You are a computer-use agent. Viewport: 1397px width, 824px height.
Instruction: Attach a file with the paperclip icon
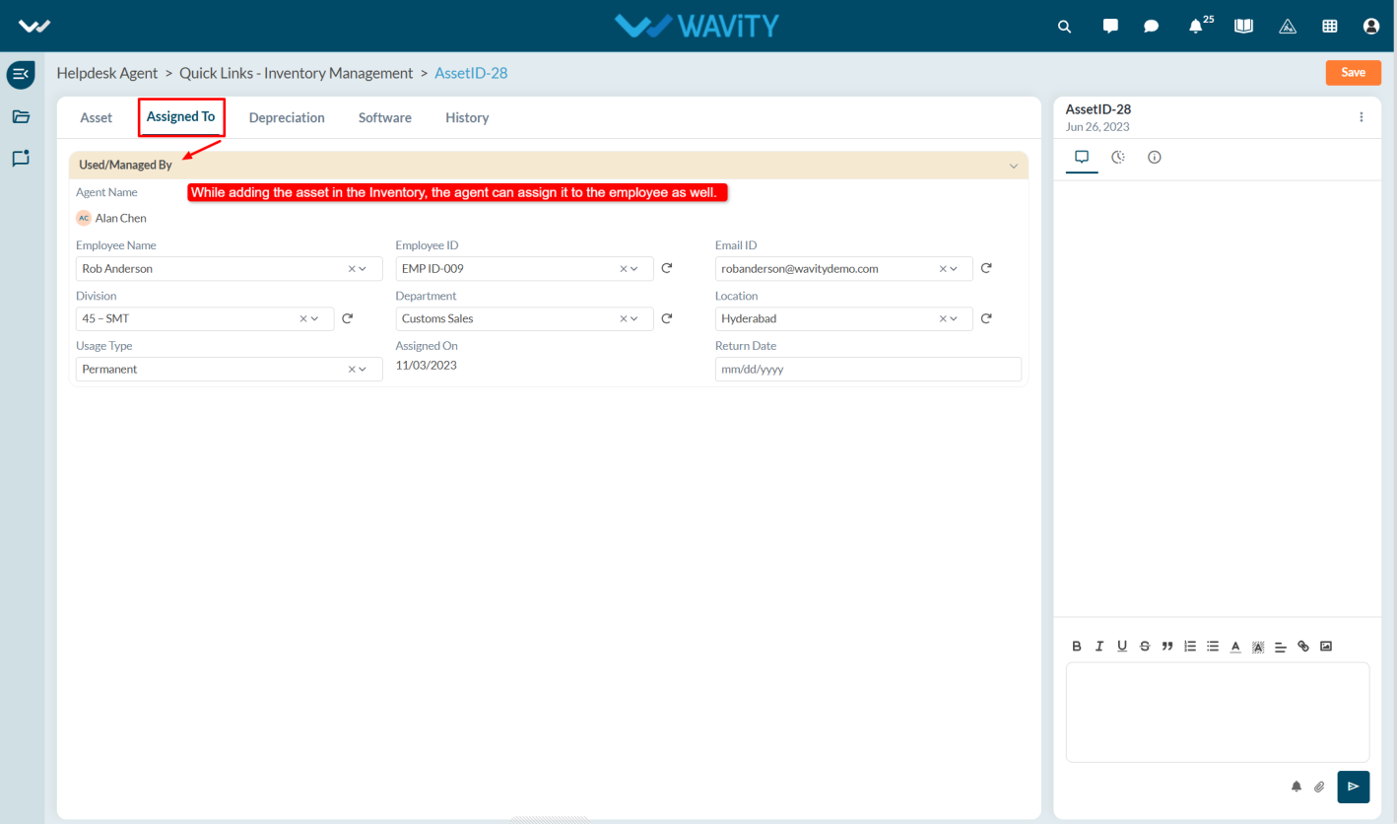[x=1320, y=787]
